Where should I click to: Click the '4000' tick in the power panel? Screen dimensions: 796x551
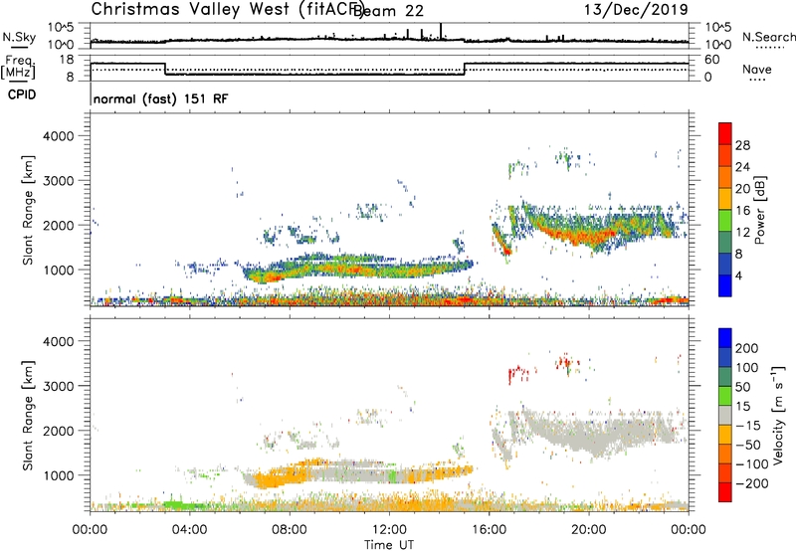(x=58, y=136)
